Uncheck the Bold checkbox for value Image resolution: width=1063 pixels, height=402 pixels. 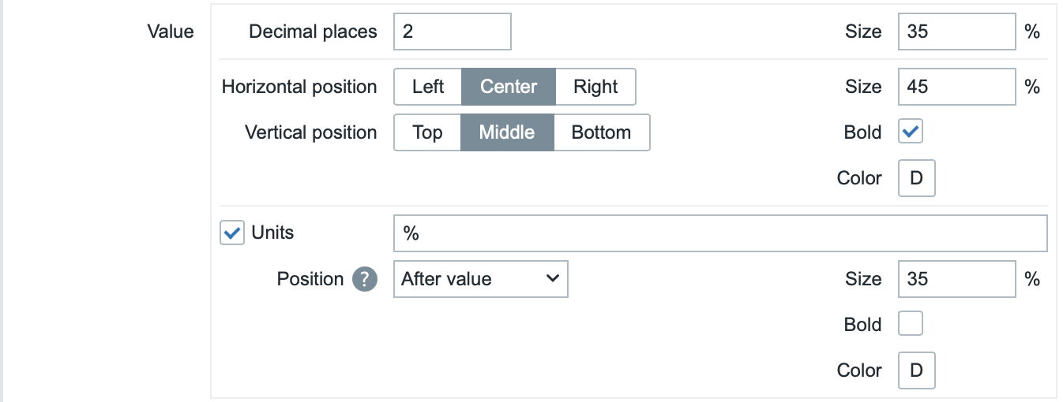[x=911, y=132]
